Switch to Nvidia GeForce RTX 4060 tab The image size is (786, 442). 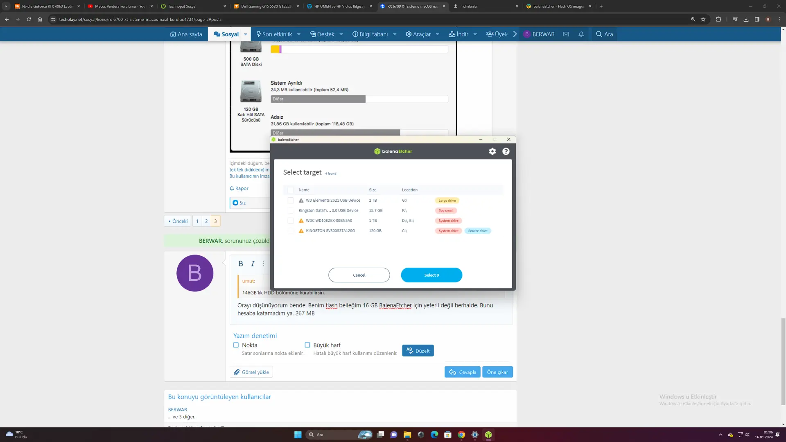[47, 6]
